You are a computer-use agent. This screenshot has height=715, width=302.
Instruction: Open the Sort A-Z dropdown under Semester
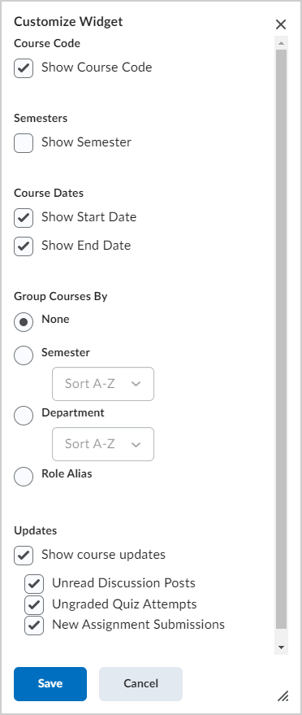[x=103, y=384]
